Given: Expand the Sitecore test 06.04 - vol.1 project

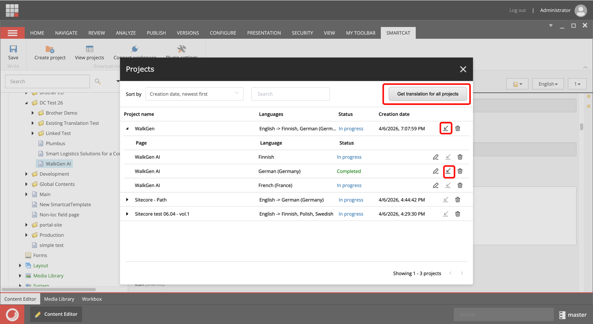Looking at the screenshot, I should 127,214.
